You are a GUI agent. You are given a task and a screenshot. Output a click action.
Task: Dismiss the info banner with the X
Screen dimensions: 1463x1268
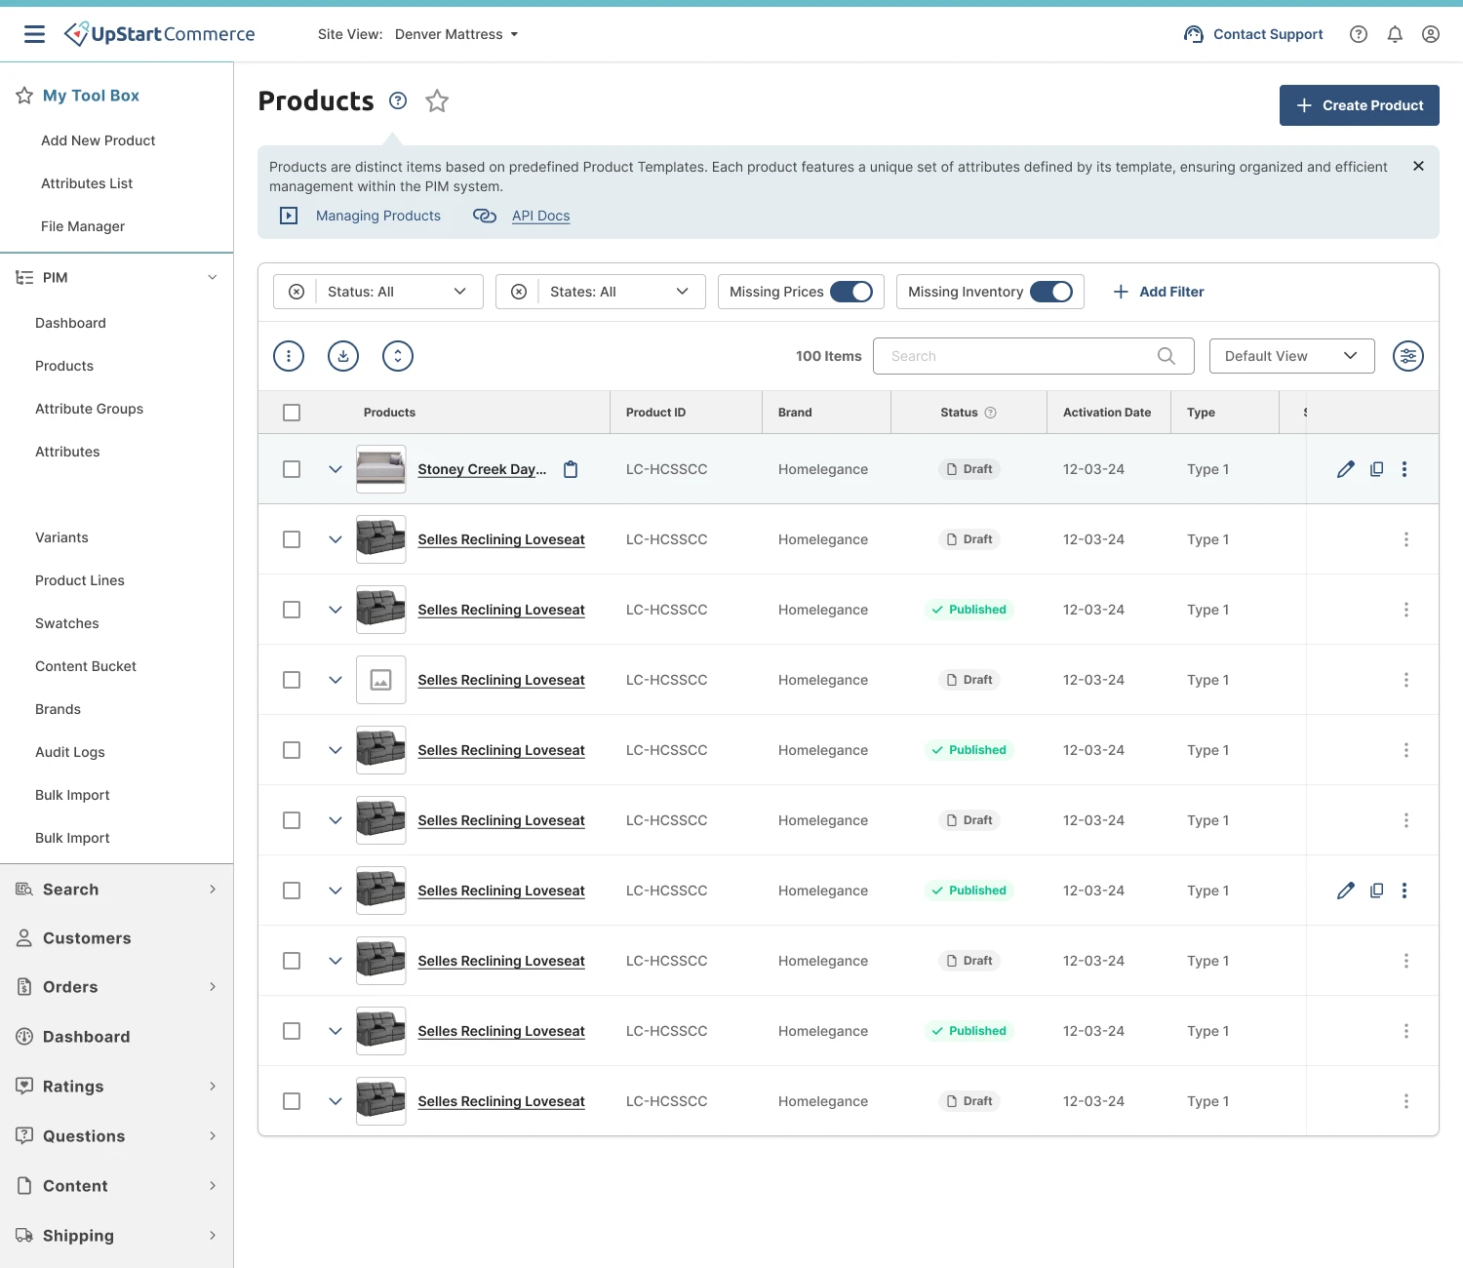1418,167
